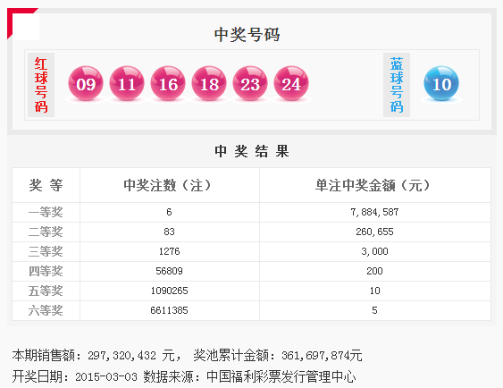Click the 红球号码 vertical label

[41, 85]
